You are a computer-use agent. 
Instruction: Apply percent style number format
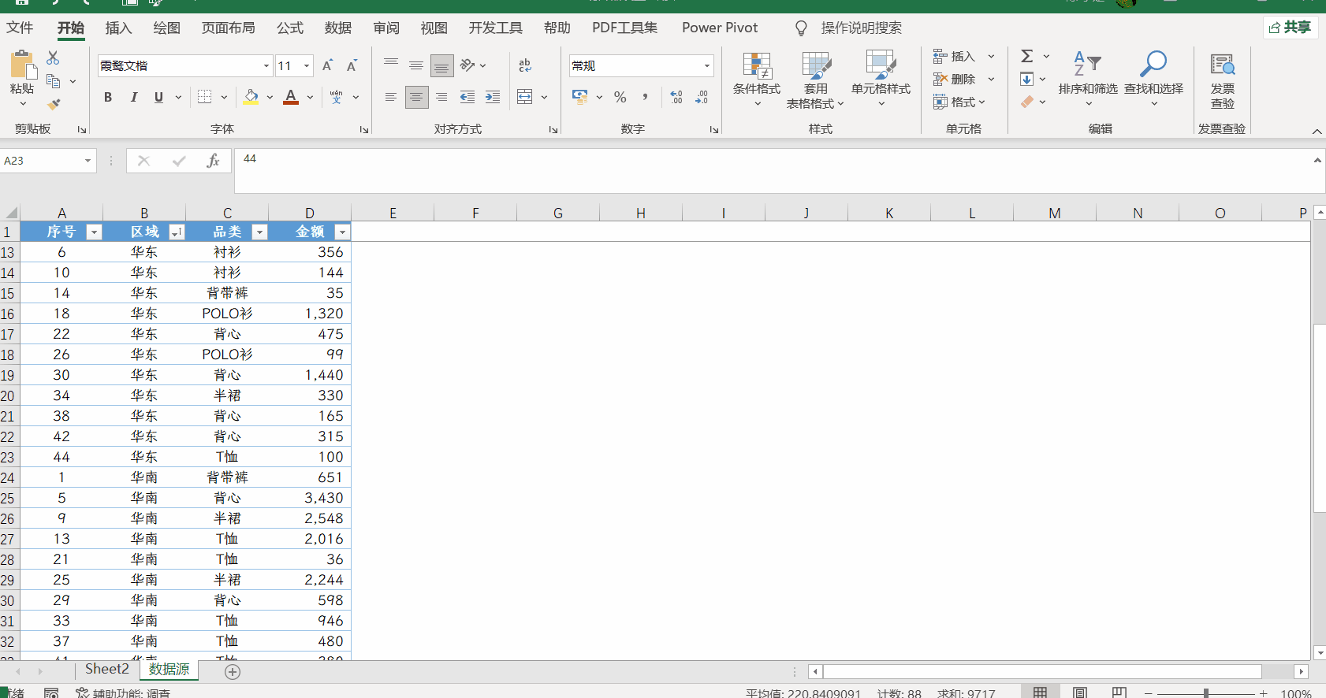pos(620,97)
